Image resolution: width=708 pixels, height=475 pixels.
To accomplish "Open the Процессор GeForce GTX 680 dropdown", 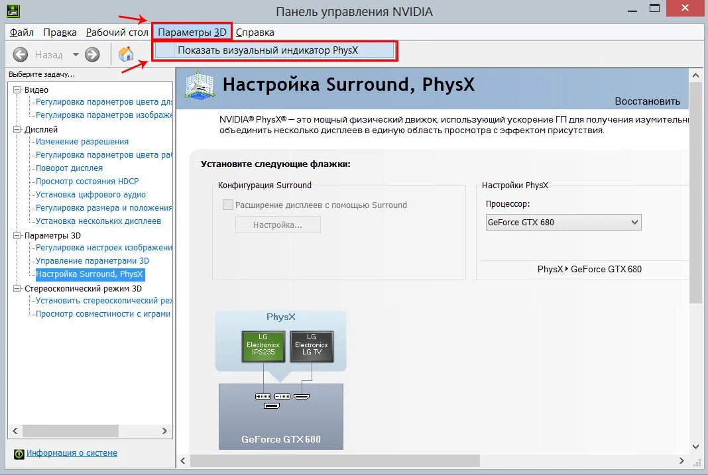I will coord(563,223).
